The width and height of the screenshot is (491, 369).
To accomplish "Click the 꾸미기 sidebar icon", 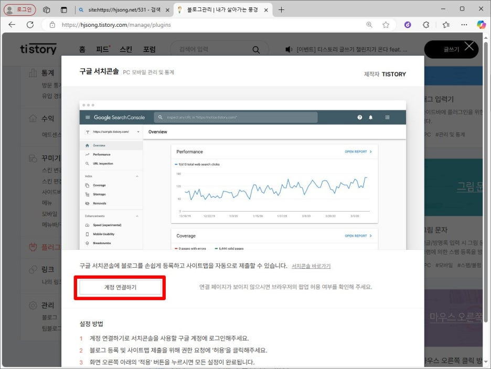I will (33, 158).
